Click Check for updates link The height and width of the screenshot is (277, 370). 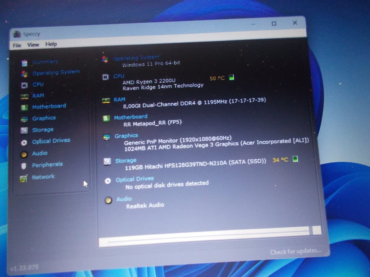coord(296,252)
